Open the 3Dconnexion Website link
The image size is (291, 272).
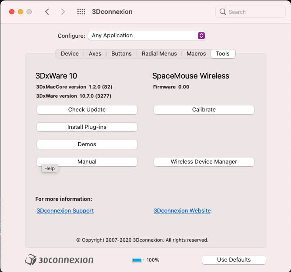(x=182, y=210)
